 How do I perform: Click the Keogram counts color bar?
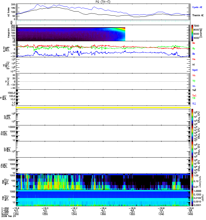(x=192, y=33)
